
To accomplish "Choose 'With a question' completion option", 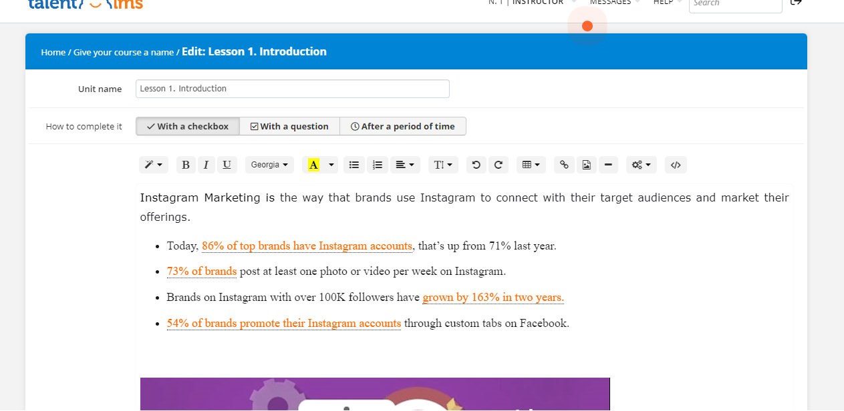I will (x=289, y=126).
